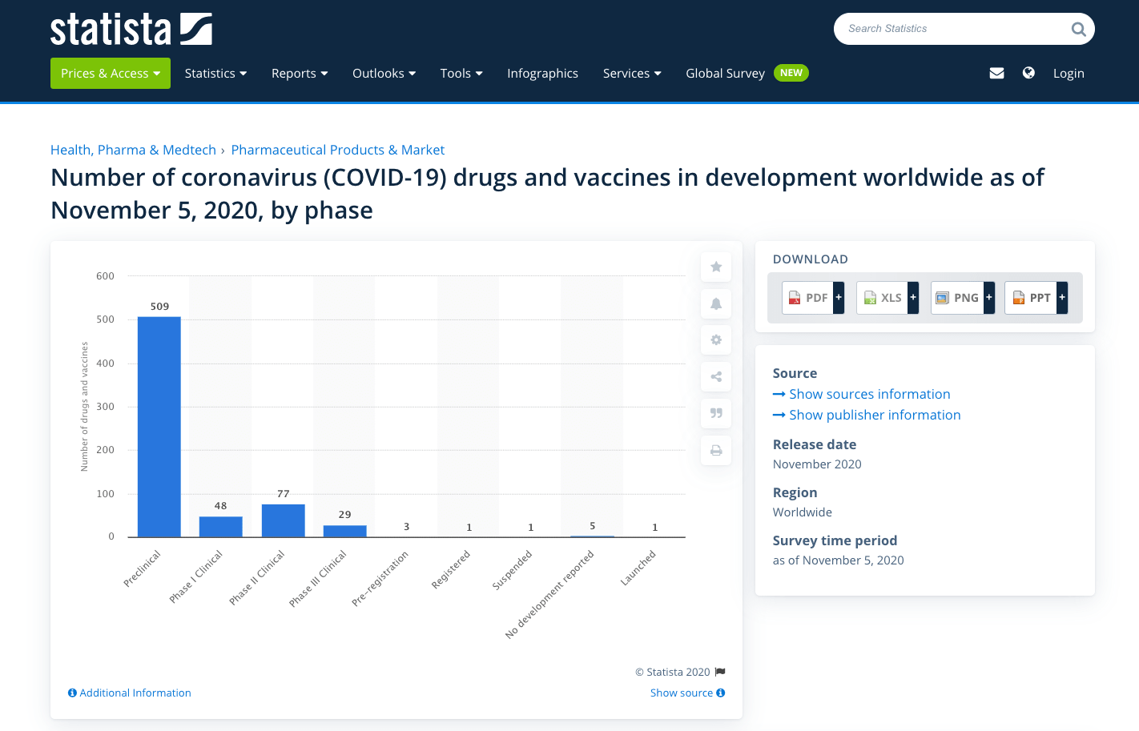This screenshot has height=731, width=1139.
Task: Click the plus next to PDF
Action: (x=839, y=298)
